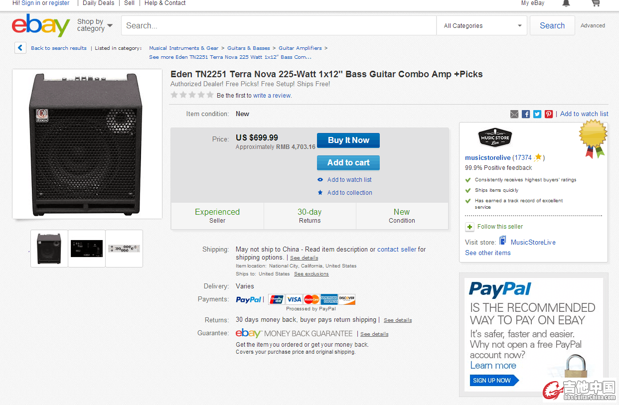Open Help & Contact in top menu
Screen dimensions: 619x405
coord(165,3)
